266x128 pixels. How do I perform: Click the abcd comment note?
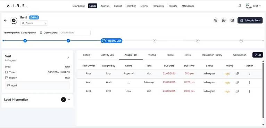37,86
